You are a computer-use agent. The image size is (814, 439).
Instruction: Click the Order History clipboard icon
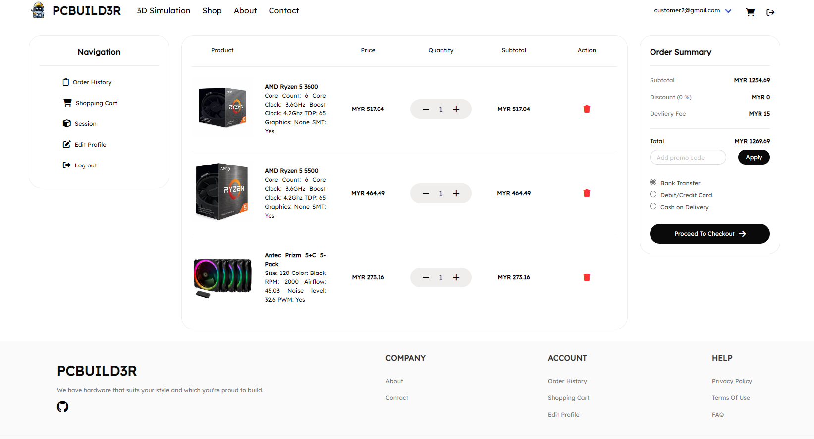click(66, 82)
